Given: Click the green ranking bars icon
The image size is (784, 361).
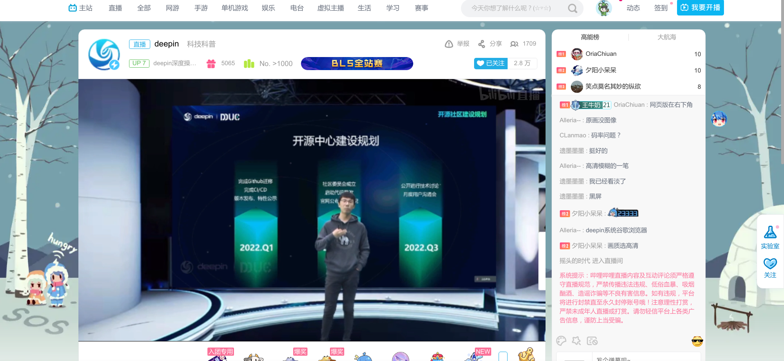Looking at the screenshot, I should pyautogui.click(x=249, y=64).
